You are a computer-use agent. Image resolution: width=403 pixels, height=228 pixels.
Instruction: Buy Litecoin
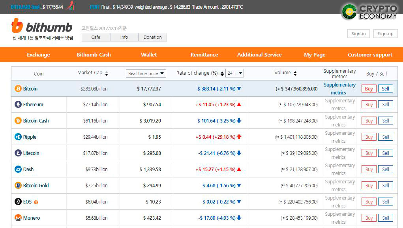pos(369,153)
